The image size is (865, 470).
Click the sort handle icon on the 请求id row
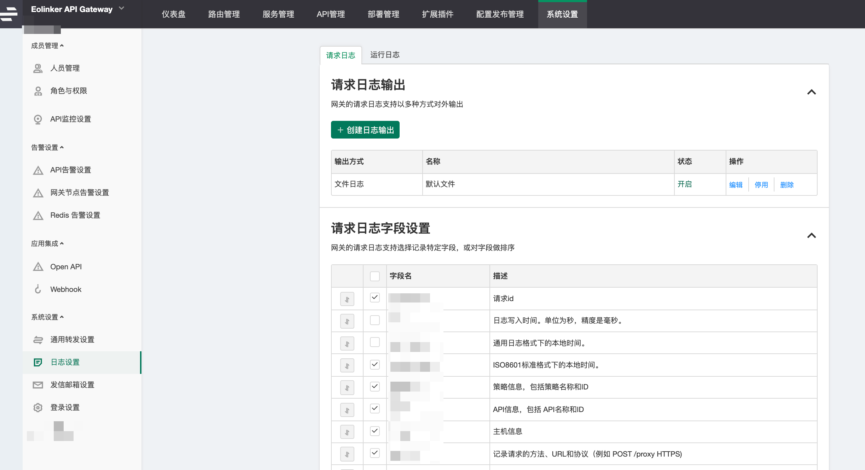[347, 299]
